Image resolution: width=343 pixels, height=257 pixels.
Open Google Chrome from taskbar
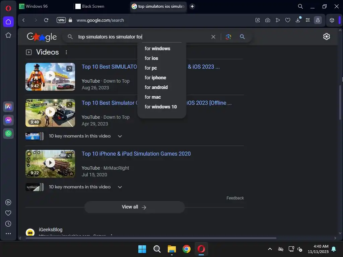point(186,249)
